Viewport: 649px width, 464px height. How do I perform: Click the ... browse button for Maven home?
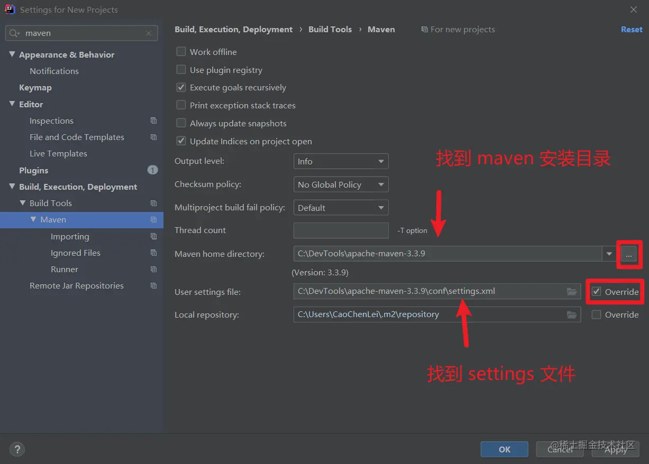pyautogui.click(x=628, y=254)
